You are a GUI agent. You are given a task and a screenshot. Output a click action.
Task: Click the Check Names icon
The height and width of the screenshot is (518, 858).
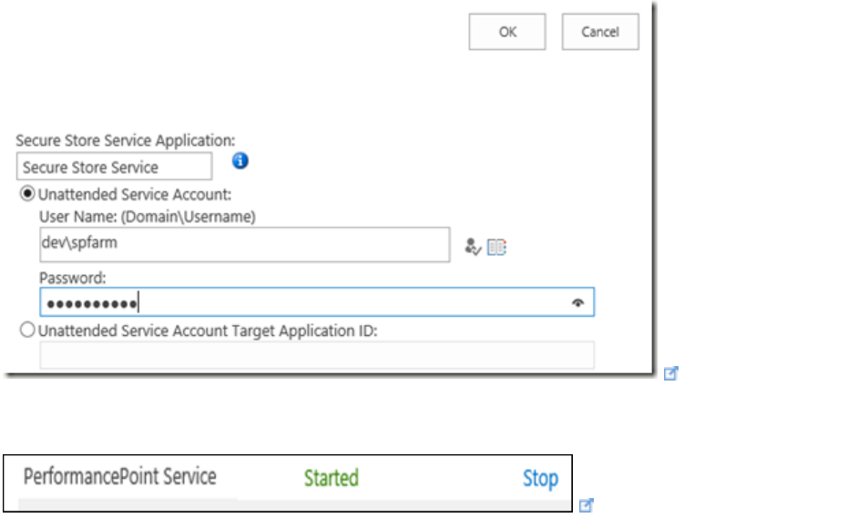[x=472, y=246]
